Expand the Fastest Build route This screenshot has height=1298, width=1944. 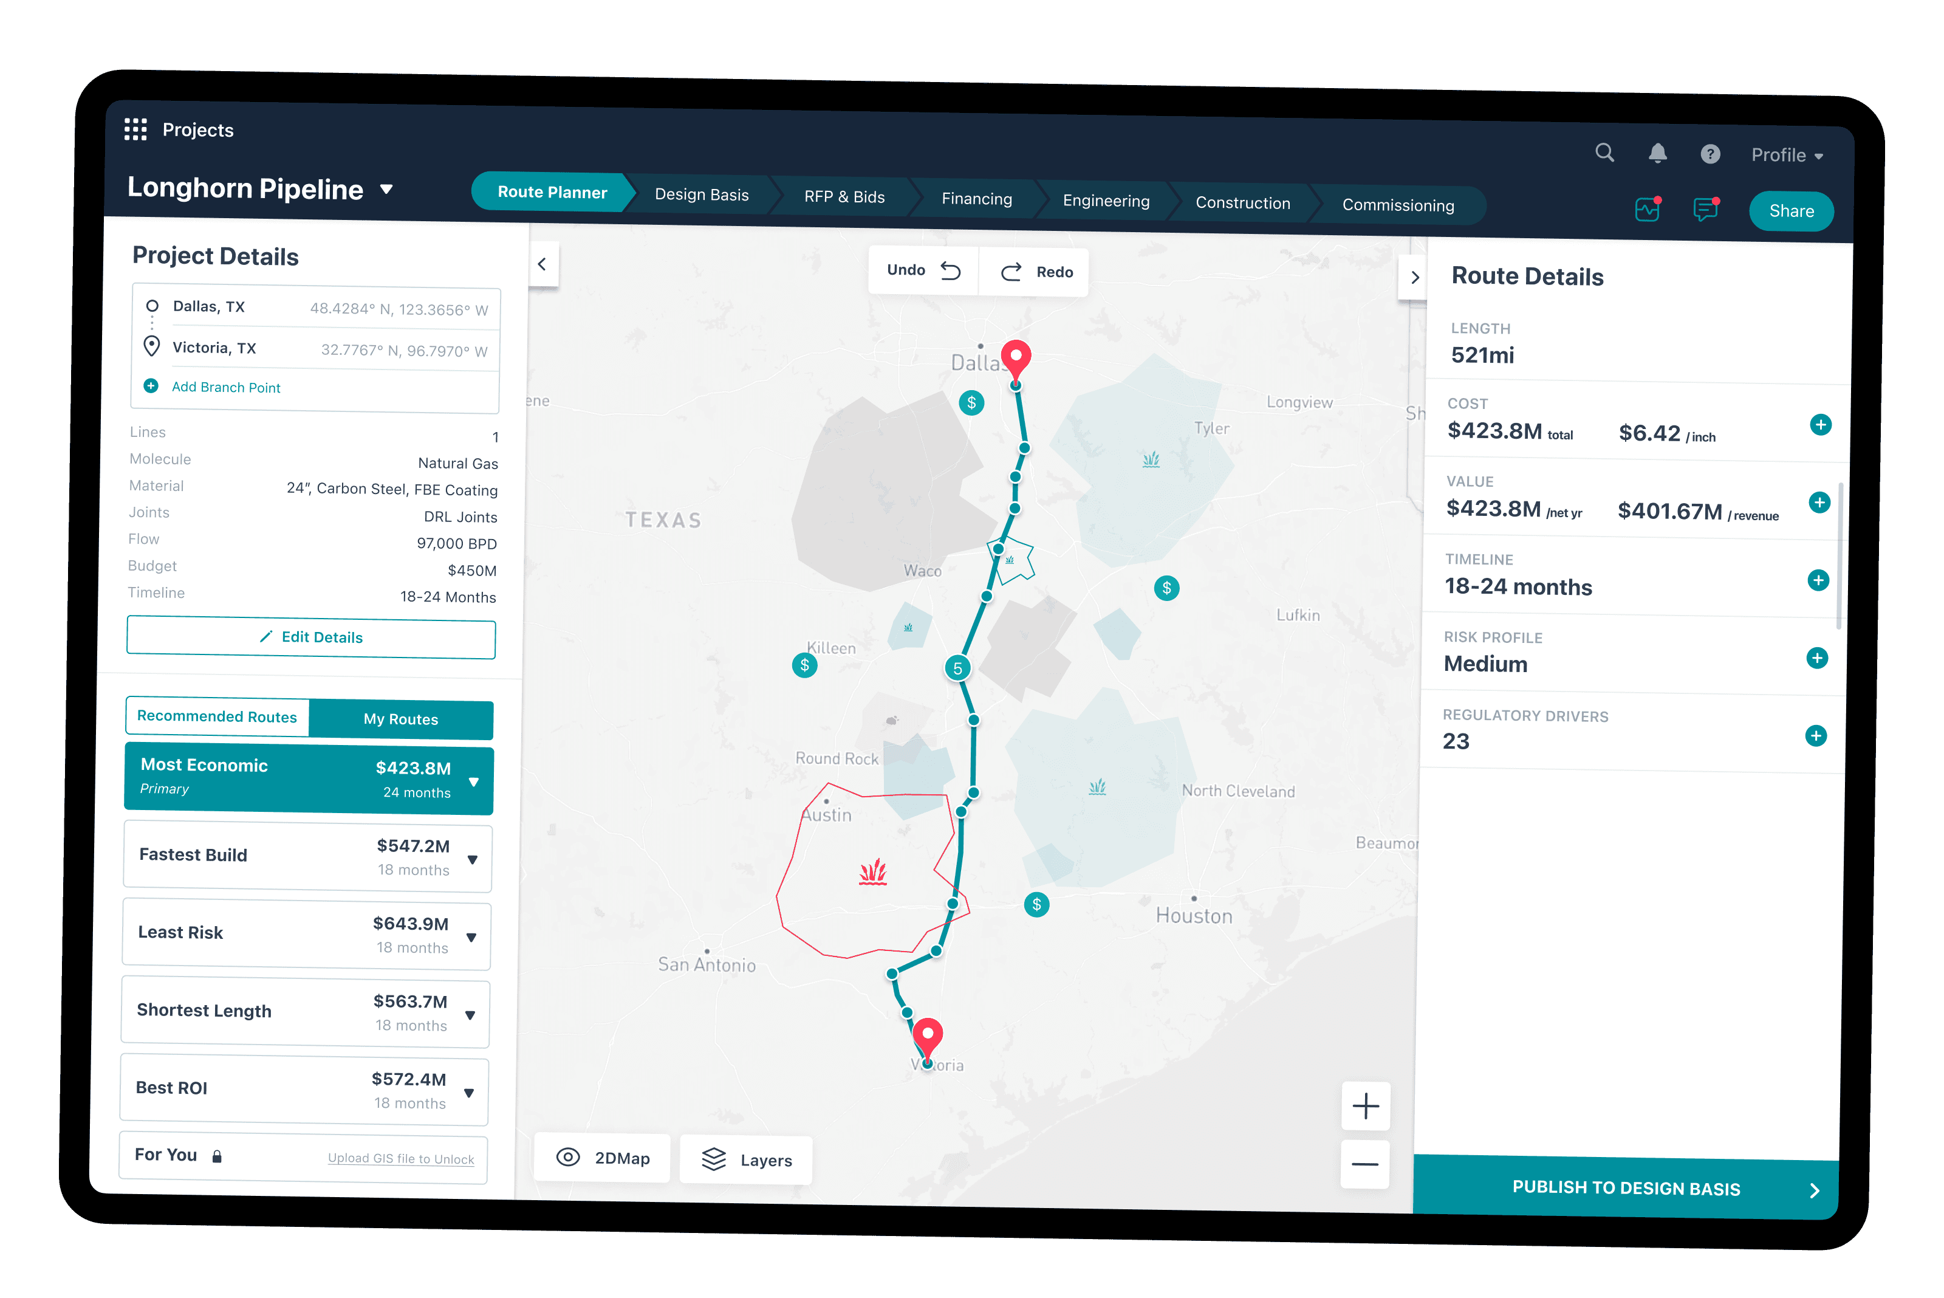pyautogui.click(x=473, y=859)
